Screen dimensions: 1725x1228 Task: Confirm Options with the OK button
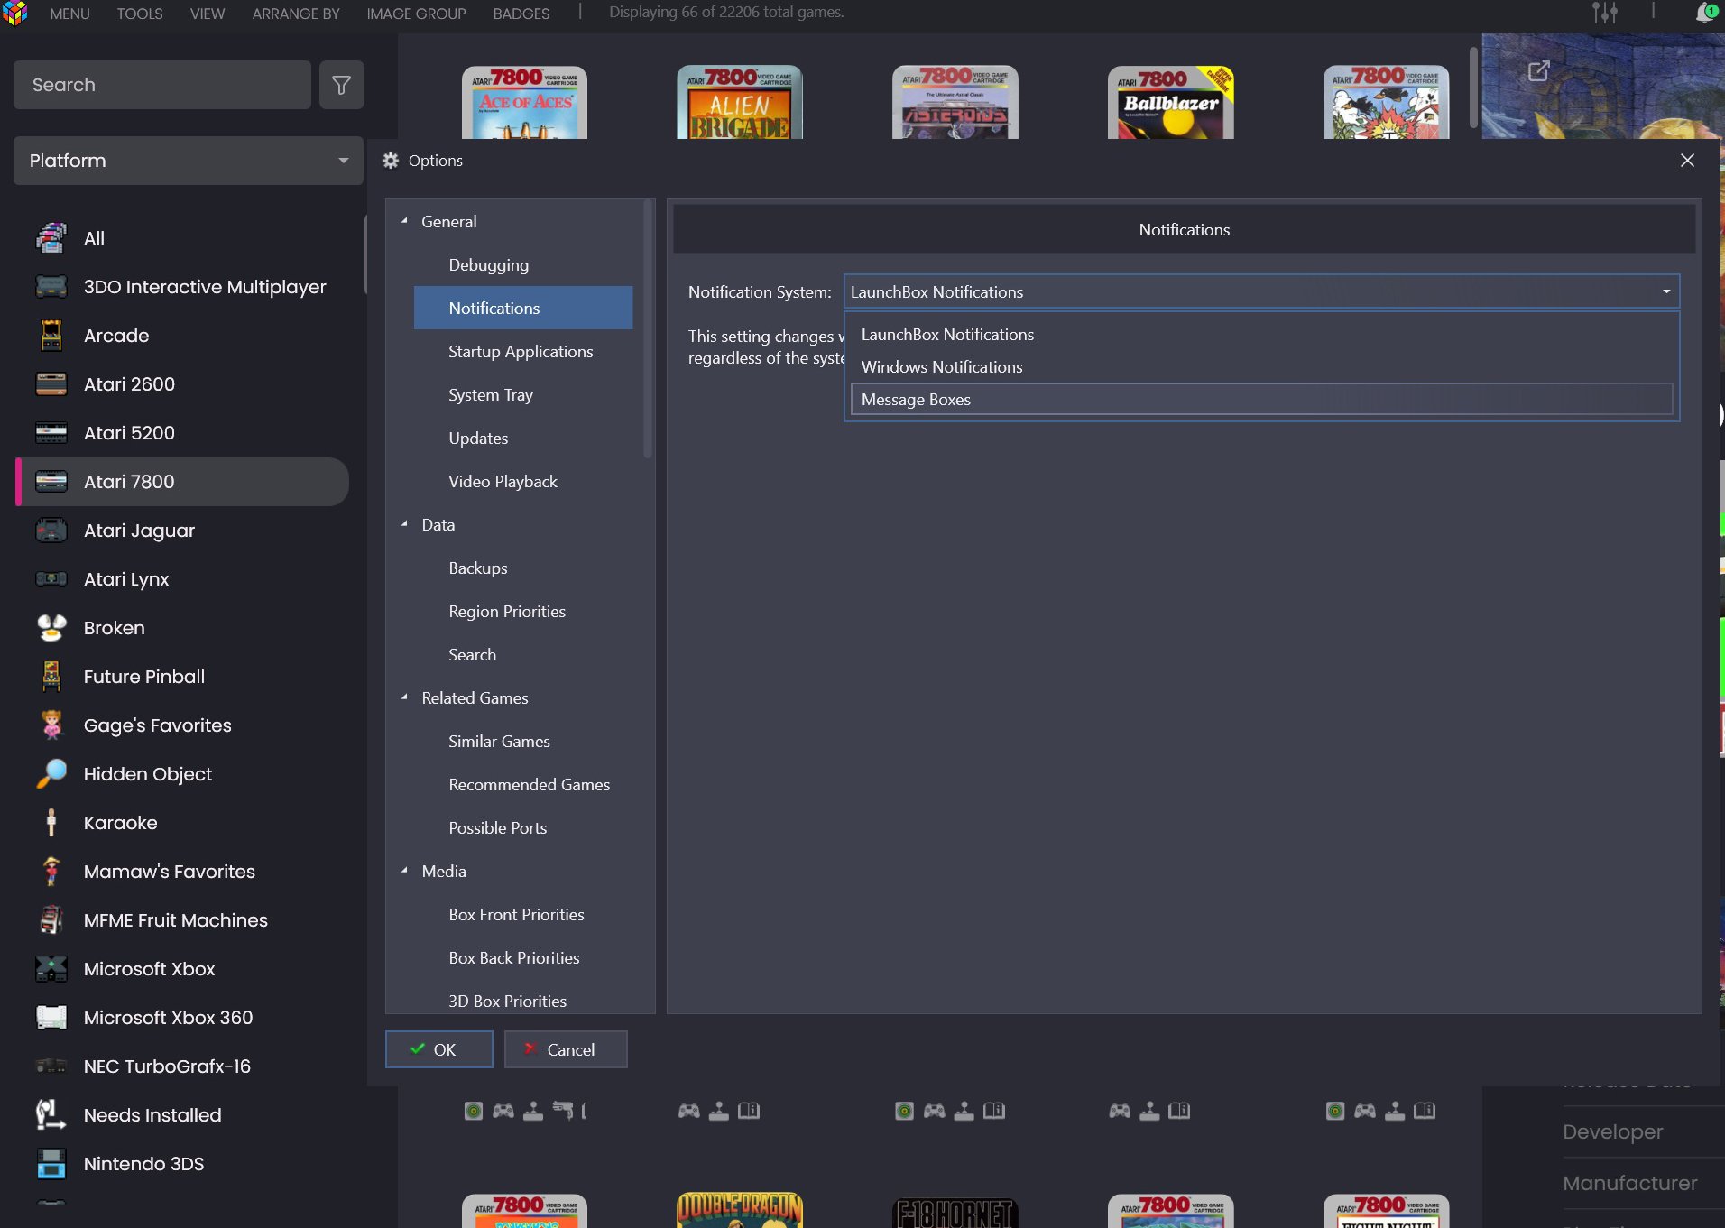point(439,1049)
